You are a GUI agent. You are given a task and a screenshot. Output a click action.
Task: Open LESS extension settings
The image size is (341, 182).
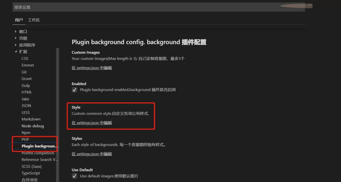point(26,112)
